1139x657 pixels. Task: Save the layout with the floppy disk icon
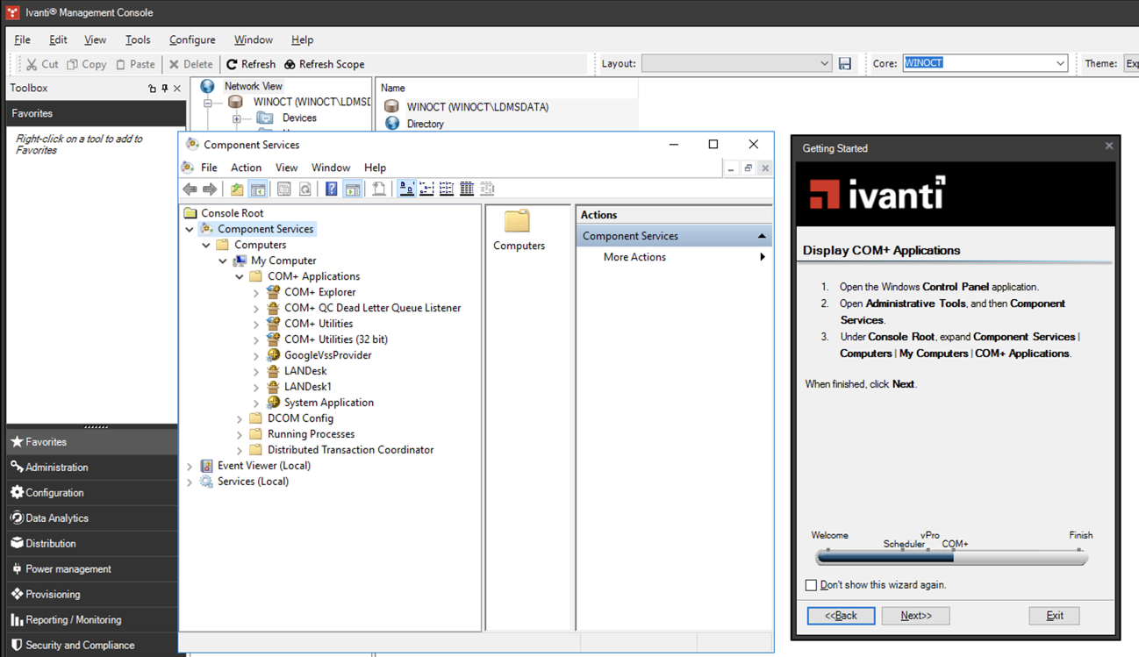pos(845,63)
